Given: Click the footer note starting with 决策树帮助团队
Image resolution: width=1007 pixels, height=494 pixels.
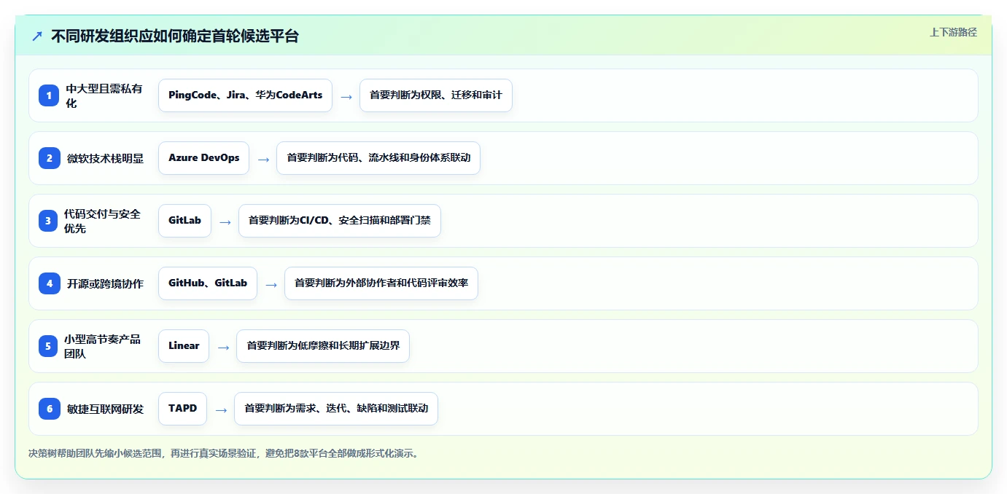Looking at the screenshot, I should coord(223,453).
